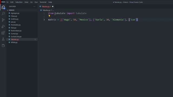The image size is (173, 97).
Task: Open the Source Control view
Action: [x=3, y=20]
